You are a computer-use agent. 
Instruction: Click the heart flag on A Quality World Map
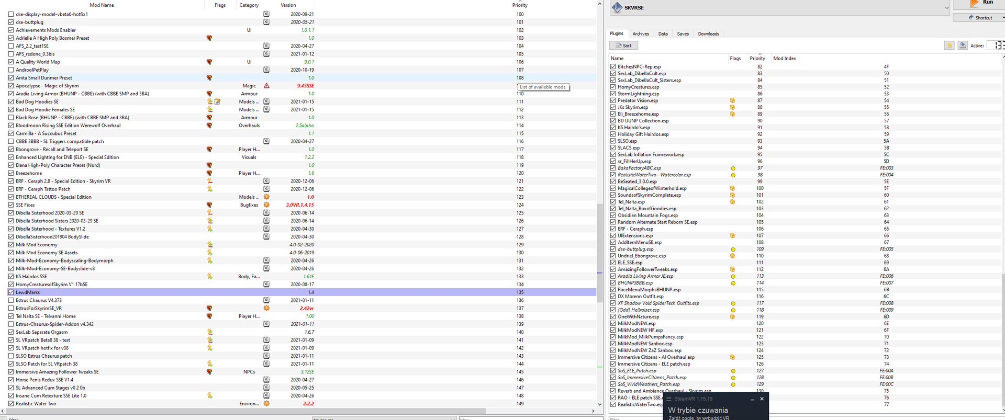pos(209,62)
